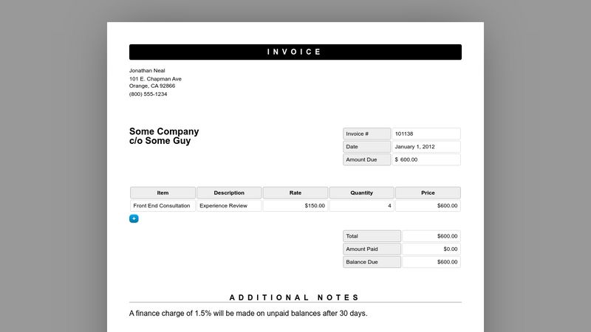This screenshot has height=332, width=591.
Task: Click the Quantity column header
Action: [x=361, y=193]
